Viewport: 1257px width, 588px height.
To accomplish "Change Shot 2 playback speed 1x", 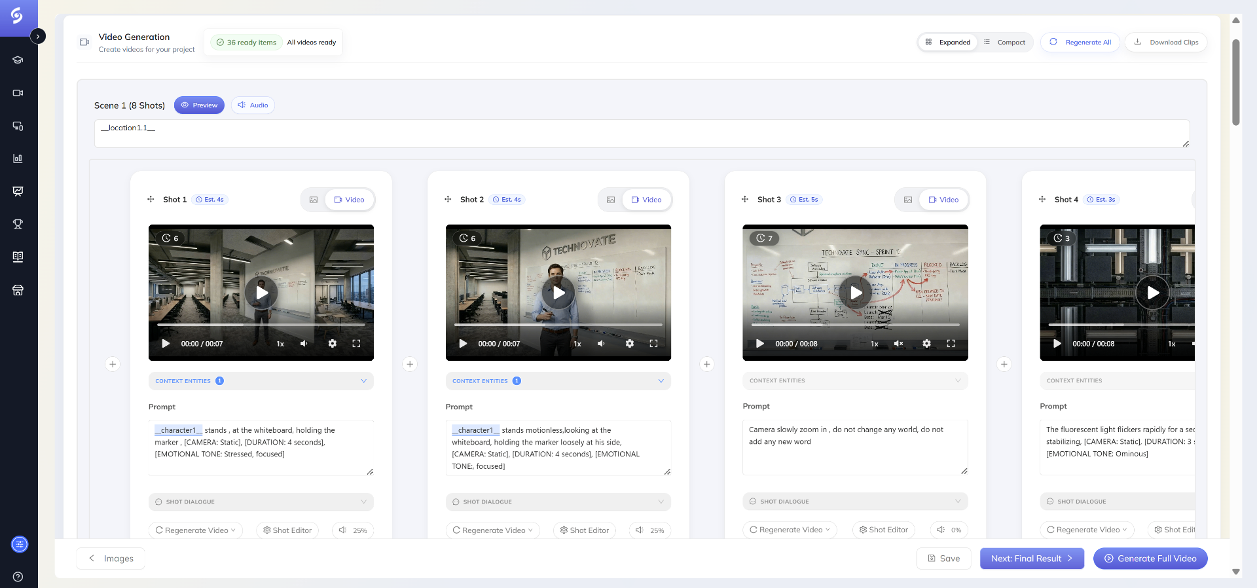I will pyautogui.click(x=577, y=344).
